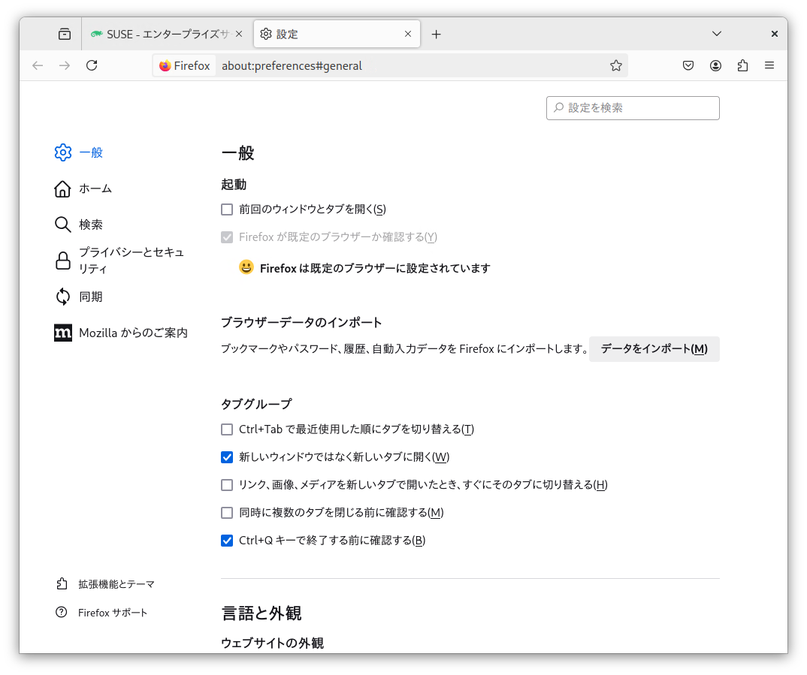Screen dimensions: 807x675
Task: Enable 前回のウィンドウとタブを開く checkbox
Action: click(227, 209)
